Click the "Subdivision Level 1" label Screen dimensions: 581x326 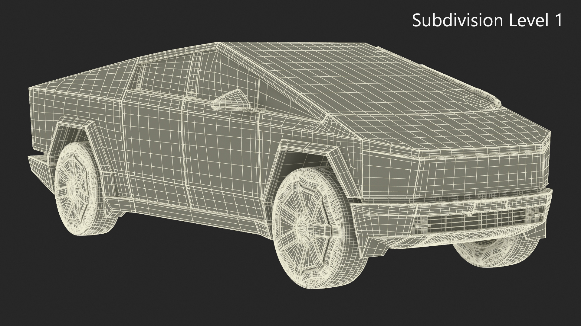click(487, 21)
